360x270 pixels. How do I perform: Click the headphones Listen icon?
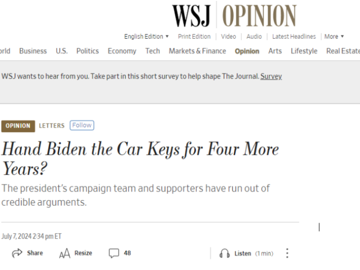[225, 254]
